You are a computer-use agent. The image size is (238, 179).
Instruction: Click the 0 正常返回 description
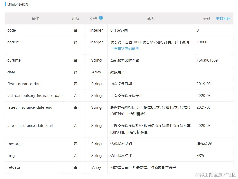click(119, 30)
